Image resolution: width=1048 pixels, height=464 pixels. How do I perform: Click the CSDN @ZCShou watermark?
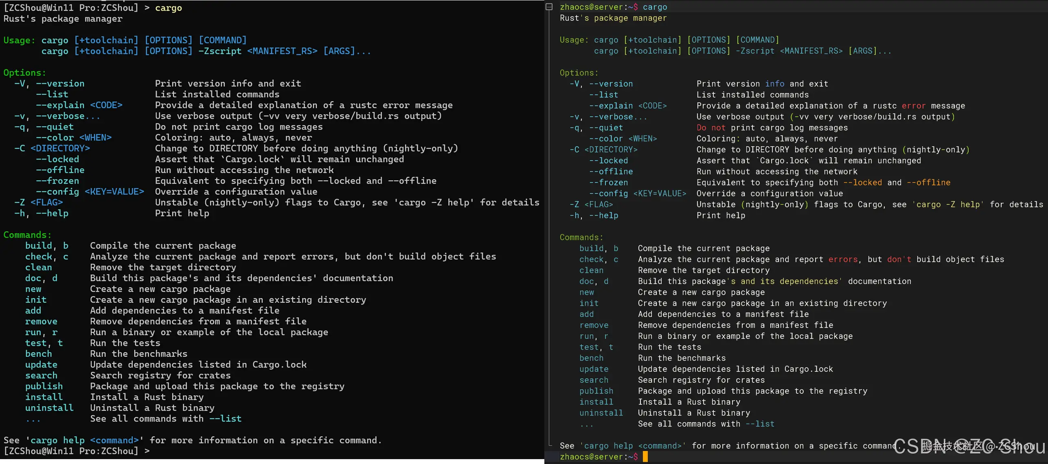pyautogui.click(x=969, y=447)
